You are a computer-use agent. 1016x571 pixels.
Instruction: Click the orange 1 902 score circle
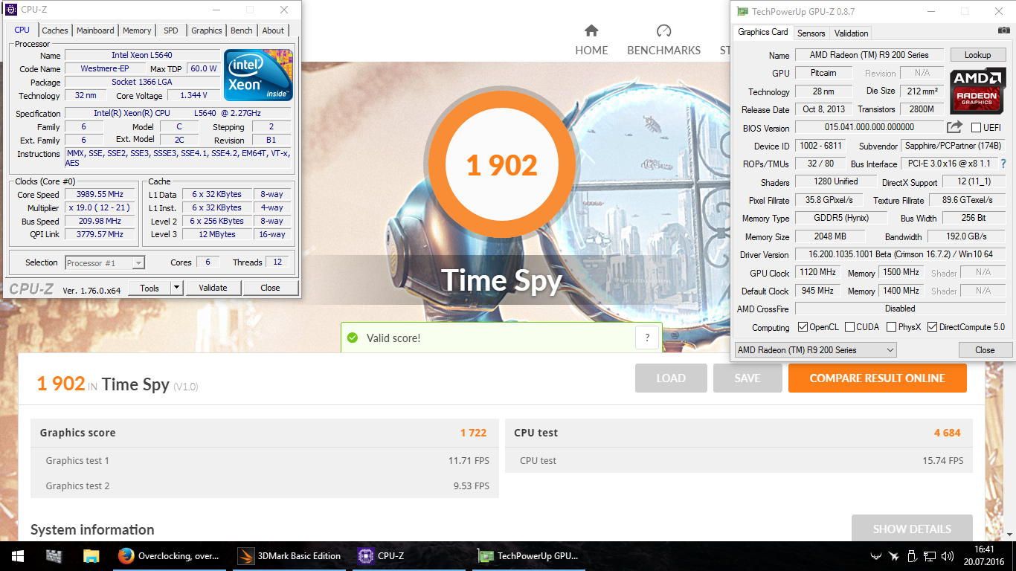point(502,165)
